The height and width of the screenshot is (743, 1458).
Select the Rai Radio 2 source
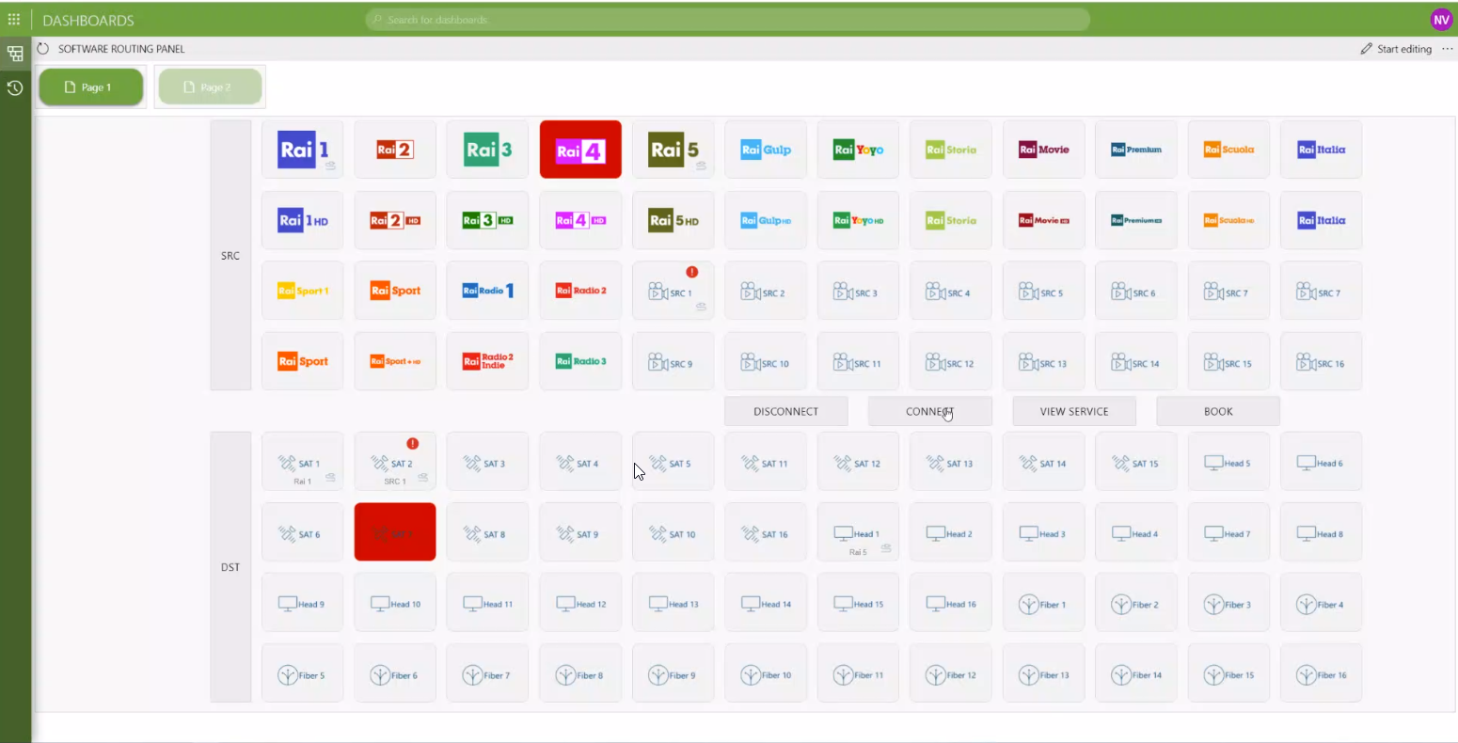[580, 291]
